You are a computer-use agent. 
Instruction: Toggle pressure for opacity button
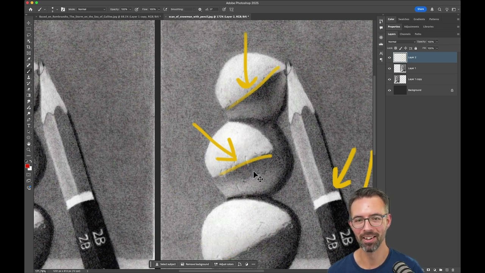[x=136, y=9]
